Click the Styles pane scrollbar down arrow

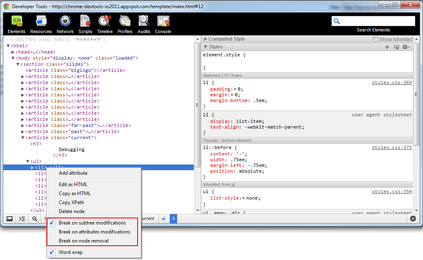(x=417, y=210)
